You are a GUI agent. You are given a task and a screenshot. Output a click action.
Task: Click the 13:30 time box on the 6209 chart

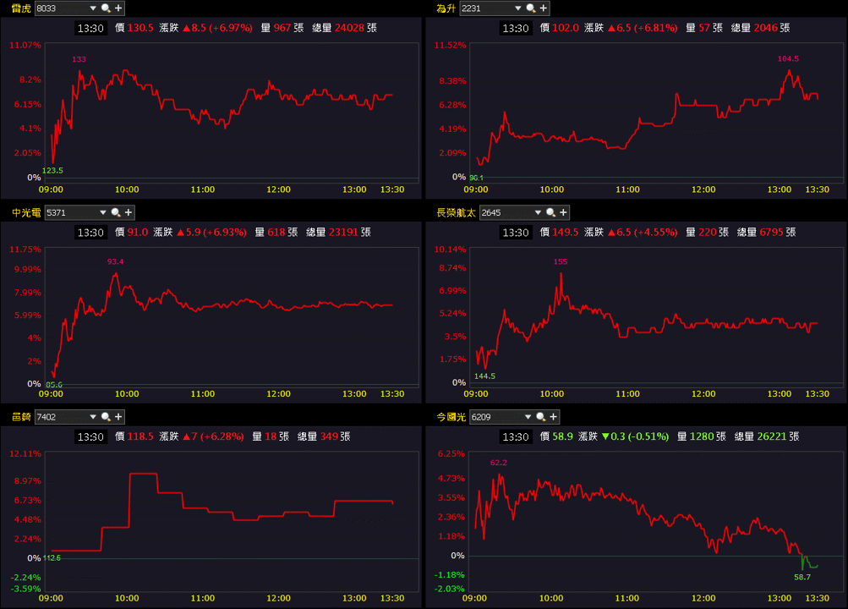(516, 436)
